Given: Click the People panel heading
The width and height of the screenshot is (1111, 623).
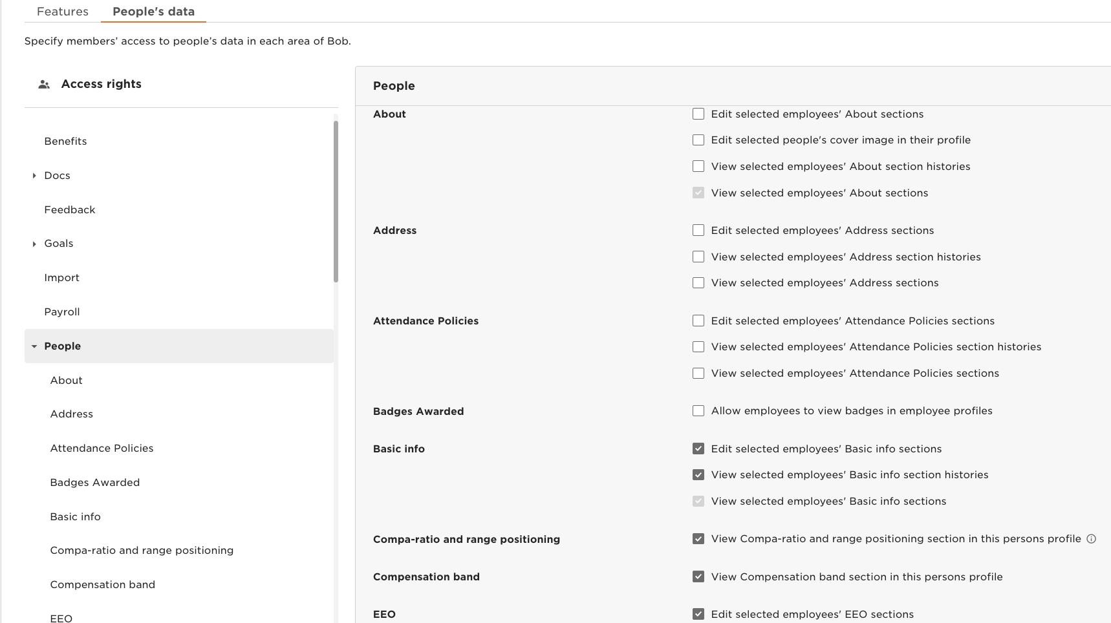Looking at the screenshot, I should click(x=394, y=86).
